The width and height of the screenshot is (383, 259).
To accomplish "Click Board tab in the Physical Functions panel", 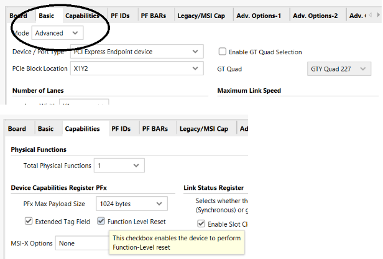I will tap(17, 129).
